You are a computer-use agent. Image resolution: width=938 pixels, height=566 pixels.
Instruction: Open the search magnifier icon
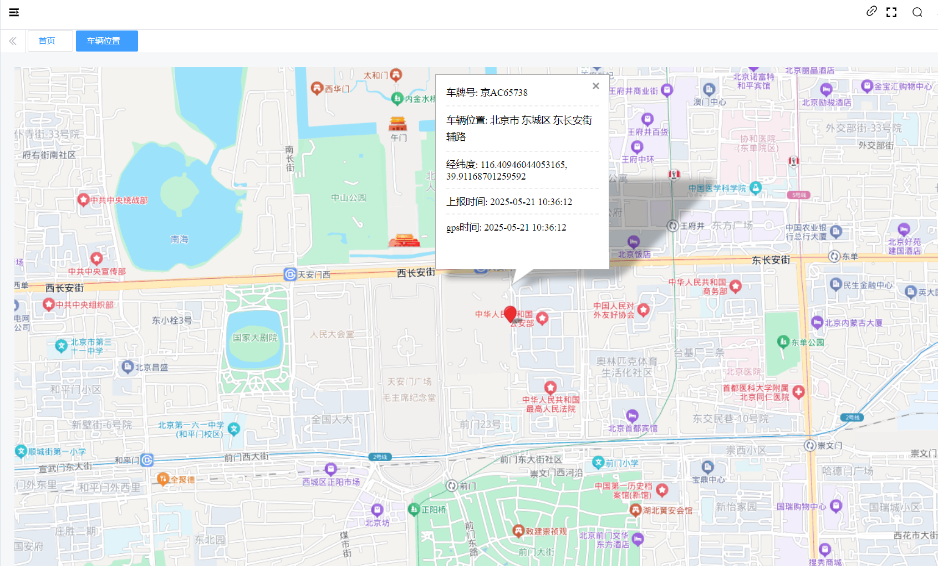(917, 12)
